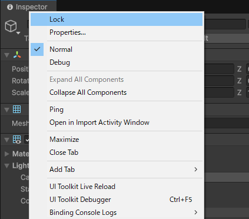Expand the Materials foldout arrow
The width and height of the screenshot is (249, 219).
coord(7,154)
